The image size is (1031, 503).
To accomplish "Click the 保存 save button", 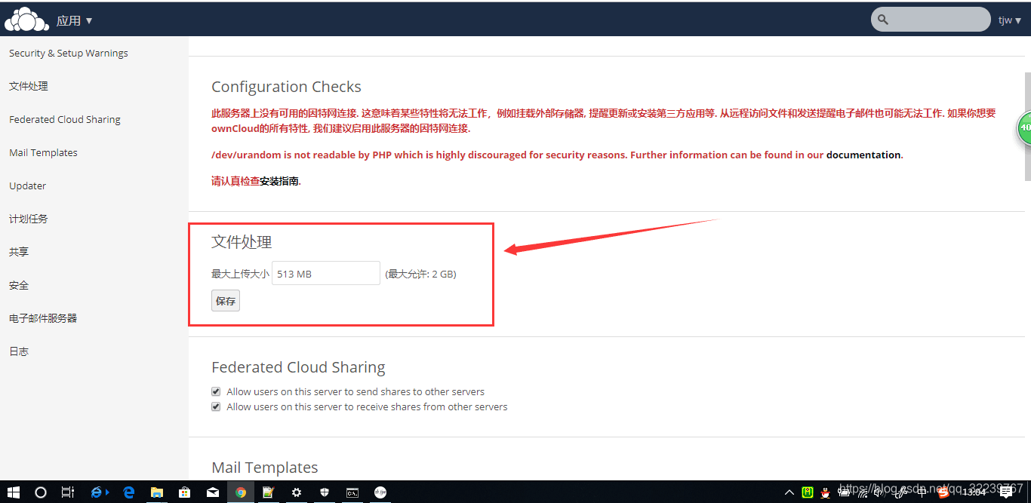I will tap(226, 301).
